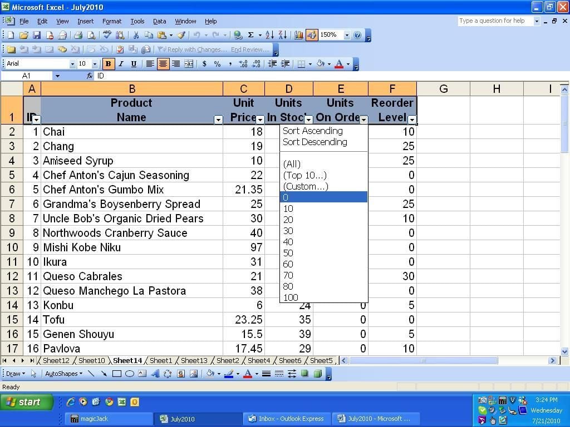Switch to the Sheet1 tab
This screenshot has width=570, height=427.
point(161,360)
